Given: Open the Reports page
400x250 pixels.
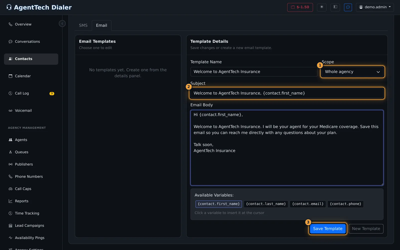Looking at the screenshot, I should pyautogui.click(x=31, y=201).
